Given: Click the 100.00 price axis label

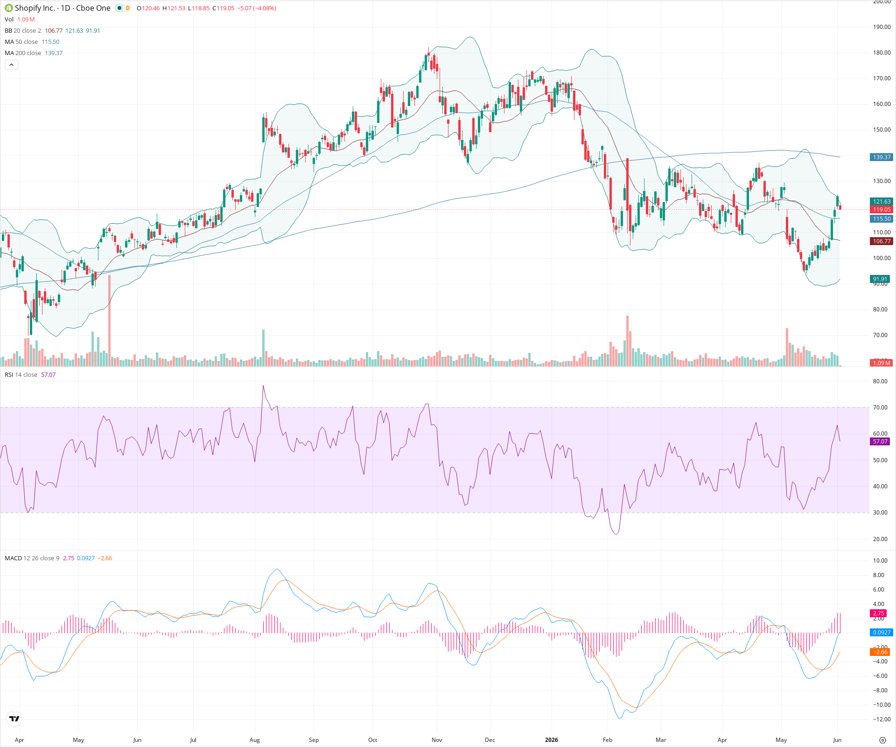Looking at the screenshot, I should point(882,258).
